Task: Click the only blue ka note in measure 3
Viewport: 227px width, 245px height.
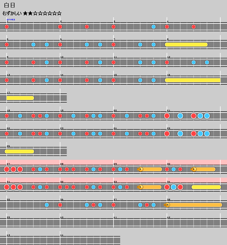Action: [x=154, y=27]
